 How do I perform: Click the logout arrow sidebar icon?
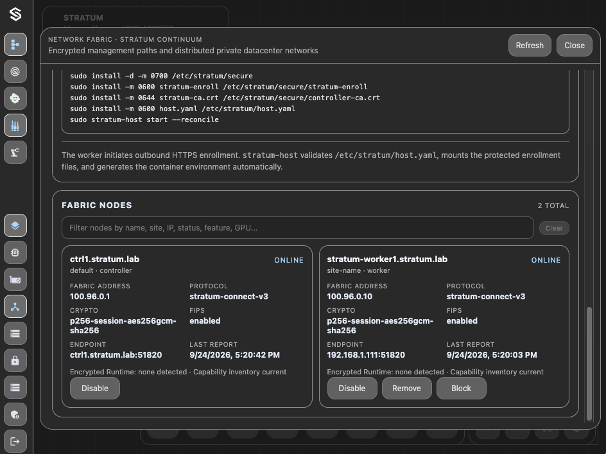(x=15, y=441)
